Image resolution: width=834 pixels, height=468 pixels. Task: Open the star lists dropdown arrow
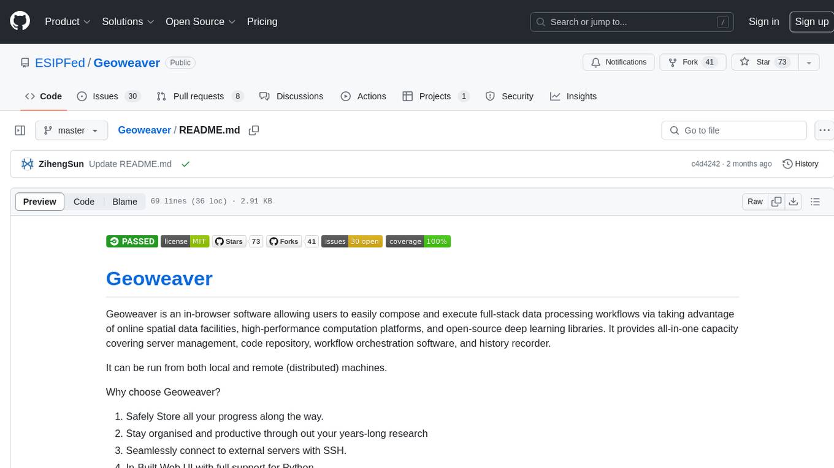click(x=809, y=62)
